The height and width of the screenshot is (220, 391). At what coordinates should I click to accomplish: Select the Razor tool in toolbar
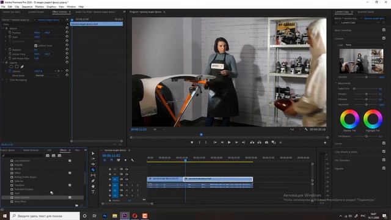(x=93, y=170)
